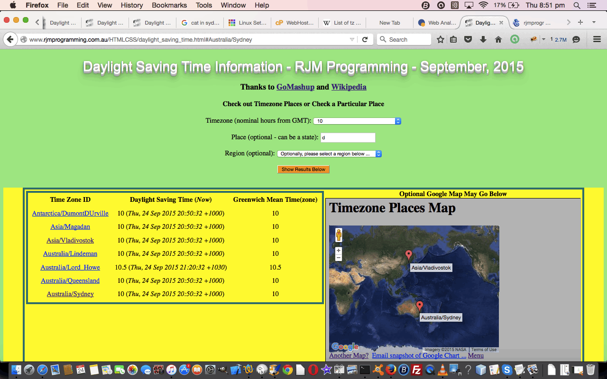Click the Place optional text field
This screenshot has height=379, width=607.
pyautogui.click(x=348, y=137)
